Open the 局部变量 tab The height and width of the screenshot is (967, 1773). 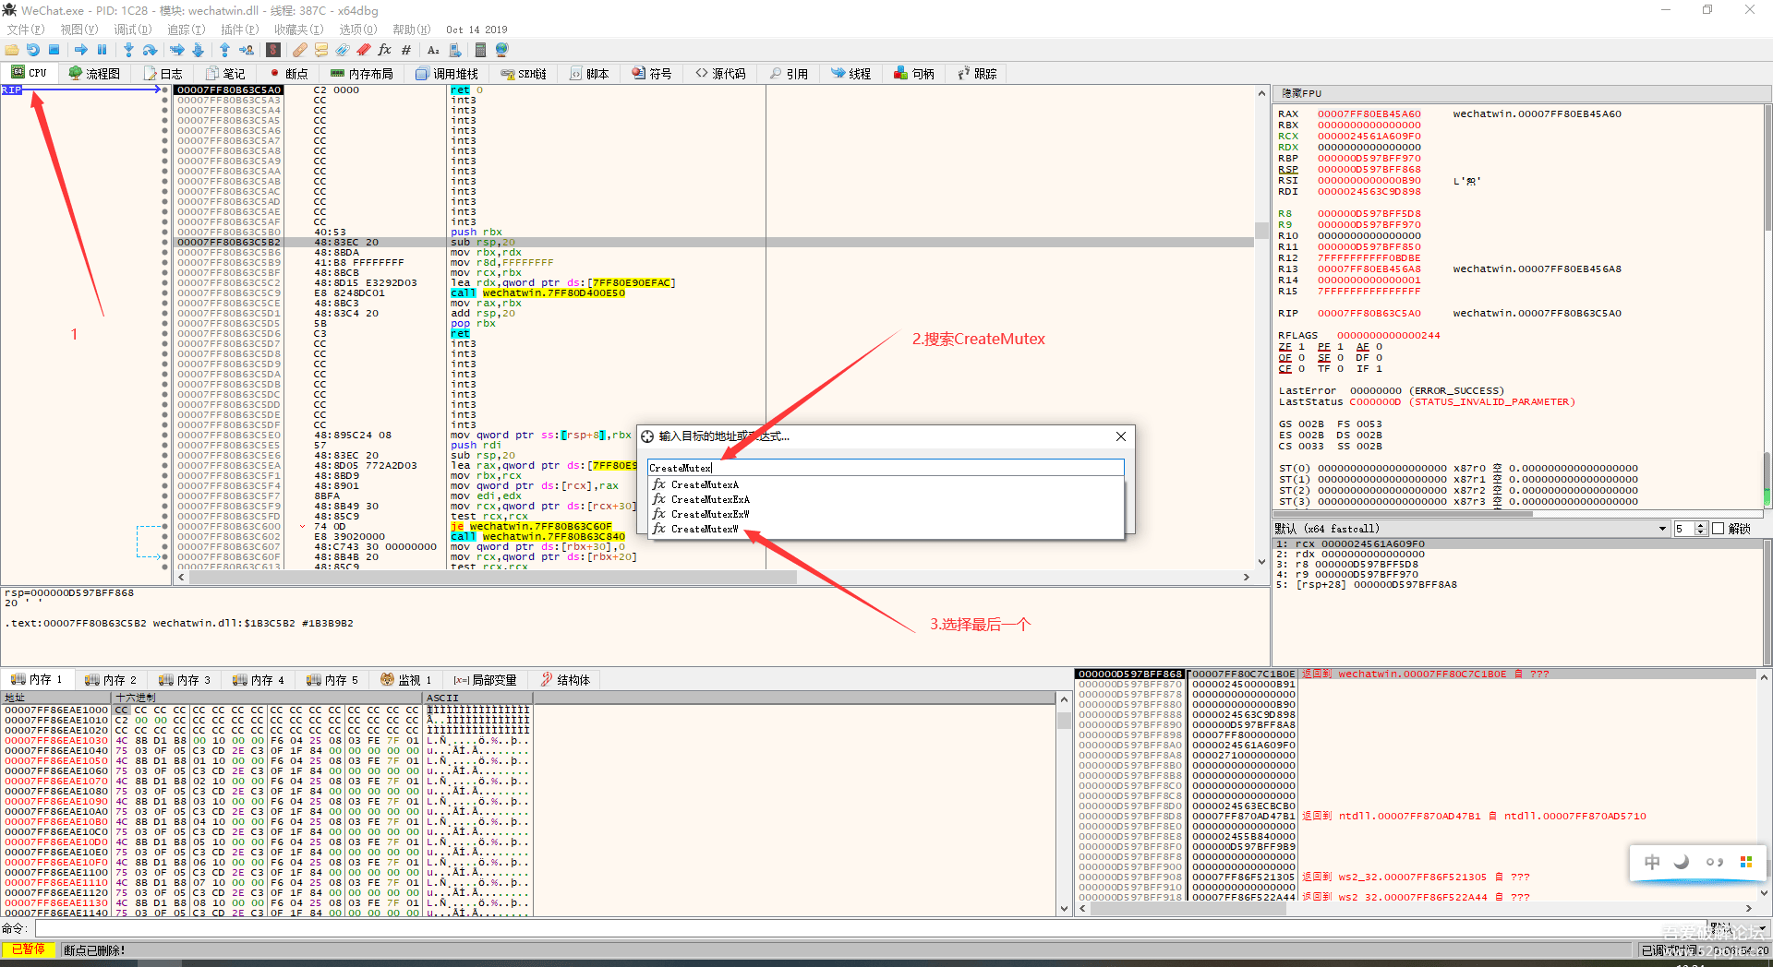tap(485, 680)
